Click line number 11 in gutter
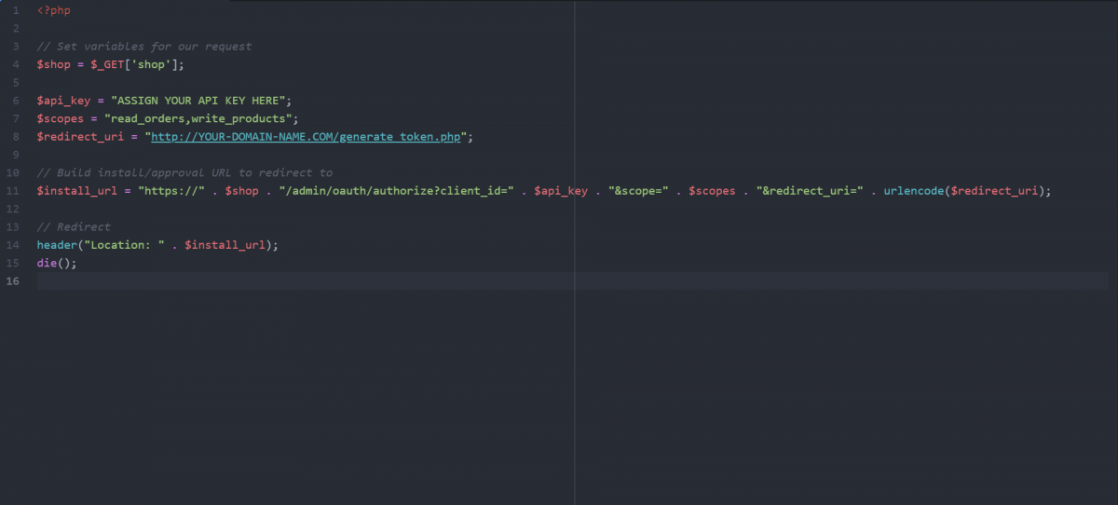This screenshot has width=1118, height=505. point(13,191)
